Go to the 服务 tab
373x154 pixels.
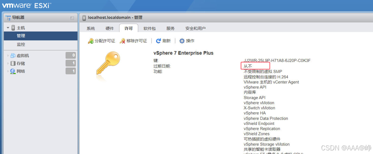coord(170,28)
